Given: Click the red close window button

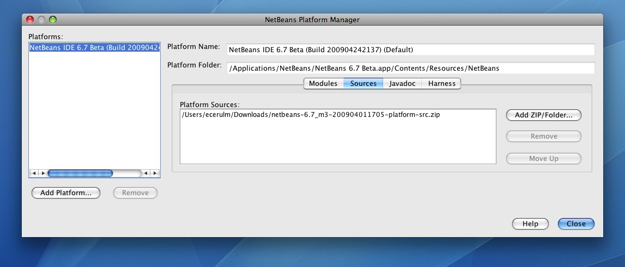Looking at the screenshot, I should [x=30, y=20].
